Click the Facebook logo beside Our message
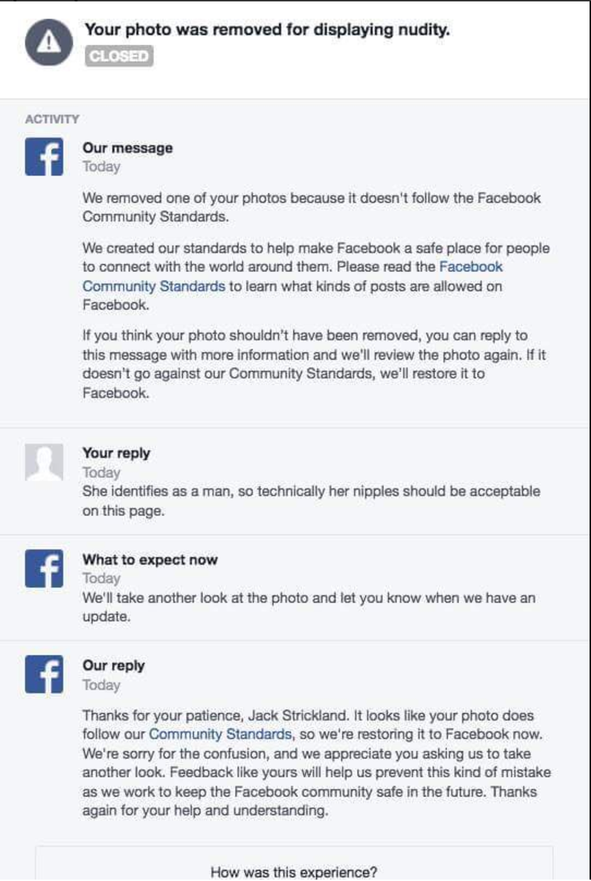The height and width of the screenshot is (881, 591). coord(44,156)
